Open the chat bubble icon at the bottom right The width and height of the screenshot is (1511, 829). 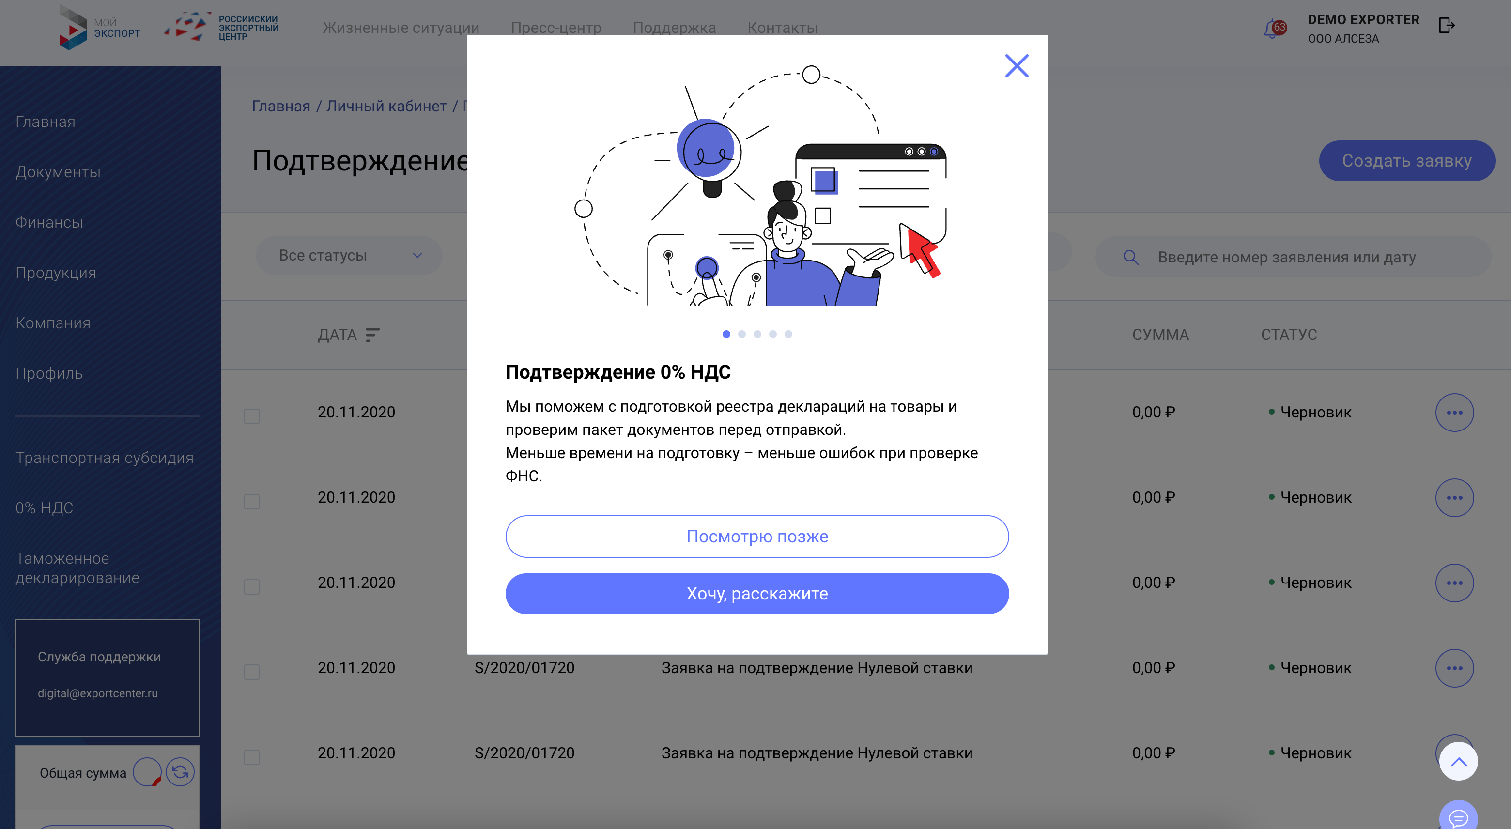pos(1458,816)
